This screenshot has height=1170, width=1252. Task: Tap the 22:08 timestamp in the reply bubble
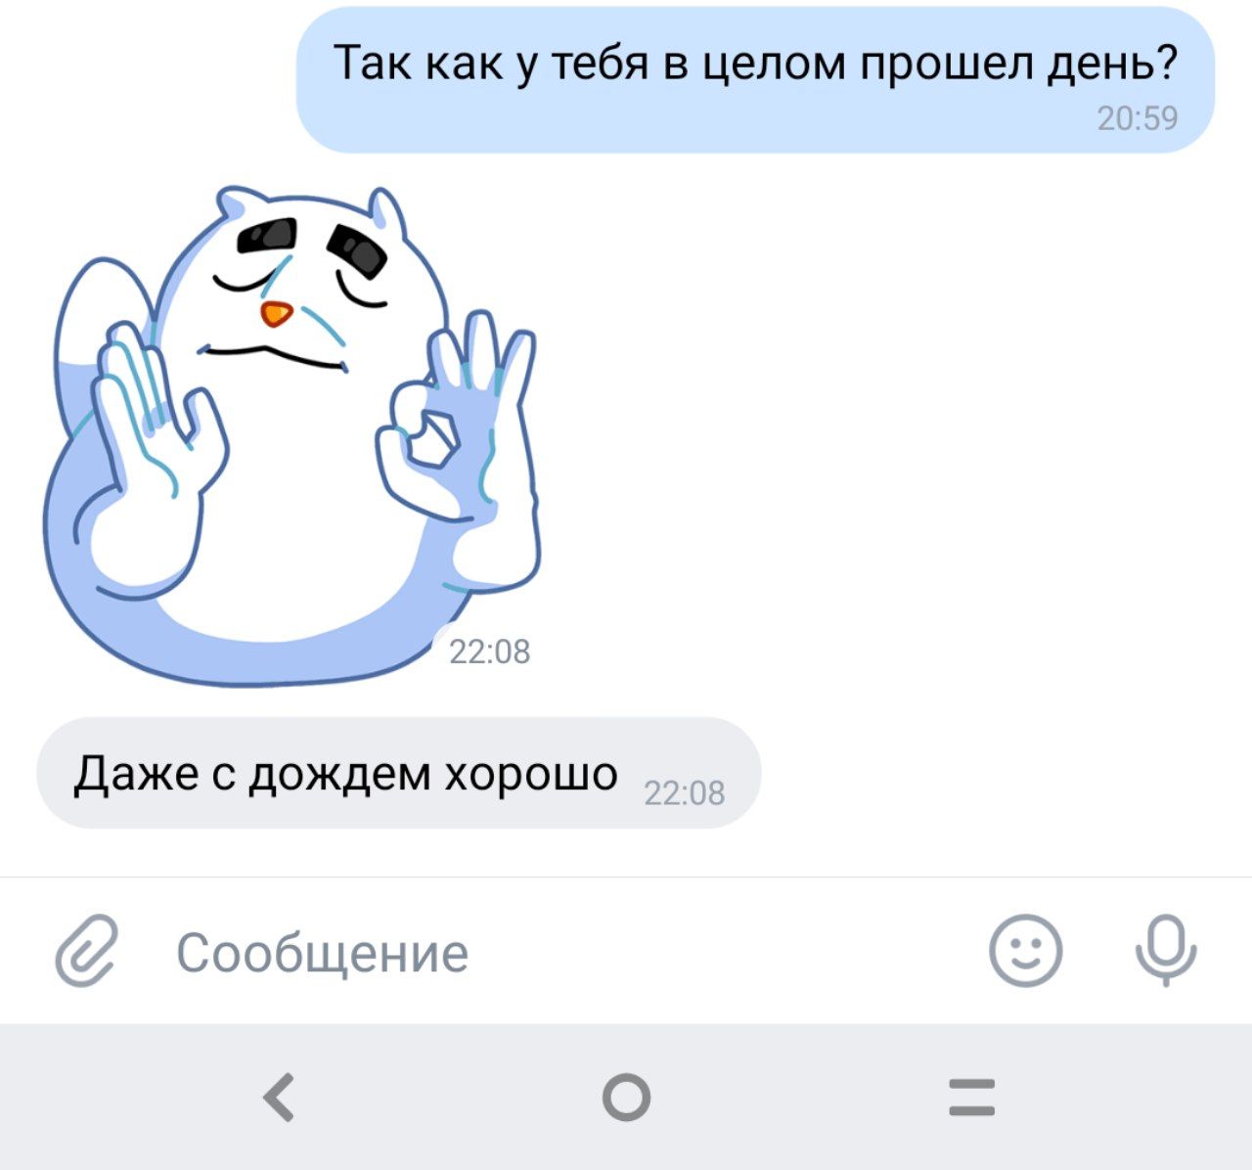tap(685, 792)
